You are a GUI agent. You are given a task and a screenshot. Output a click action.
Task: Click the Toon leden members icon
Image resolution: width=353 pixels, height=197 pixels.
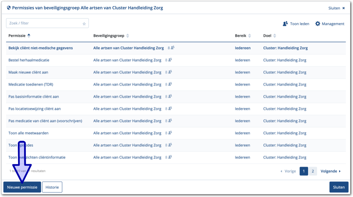(x=285, y=24)
